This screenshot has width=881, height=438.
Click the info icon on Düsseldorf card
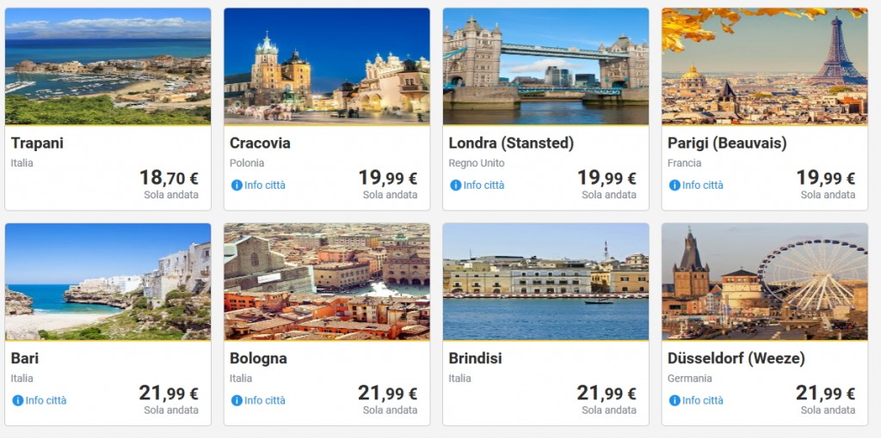coord(675,400)
